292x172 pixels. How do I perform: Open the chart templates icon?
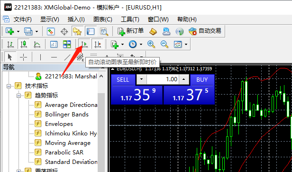coord(178,45)
